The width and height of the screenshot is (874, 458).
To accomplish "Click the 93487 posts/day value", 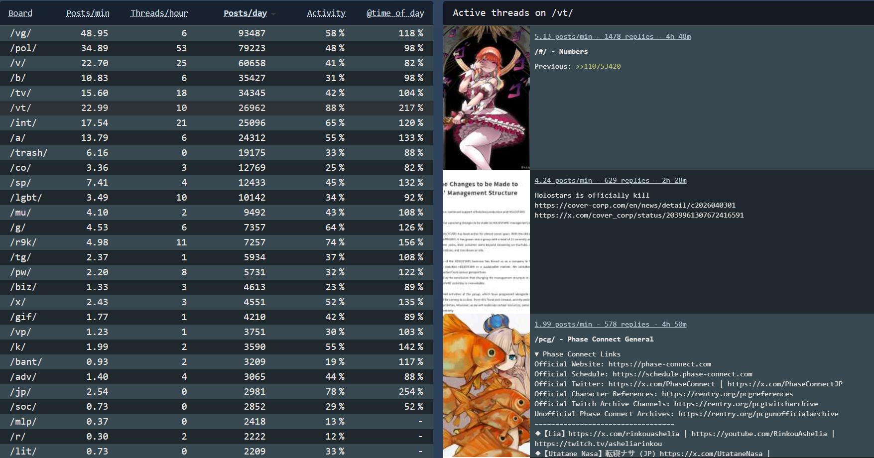I will point(252,33).
